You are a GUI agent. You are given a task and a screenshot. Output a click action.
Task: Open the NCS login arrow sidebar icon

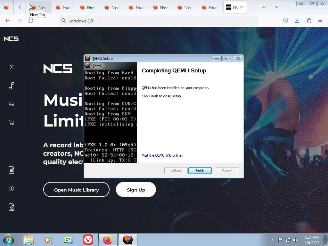tap(11, 67)
